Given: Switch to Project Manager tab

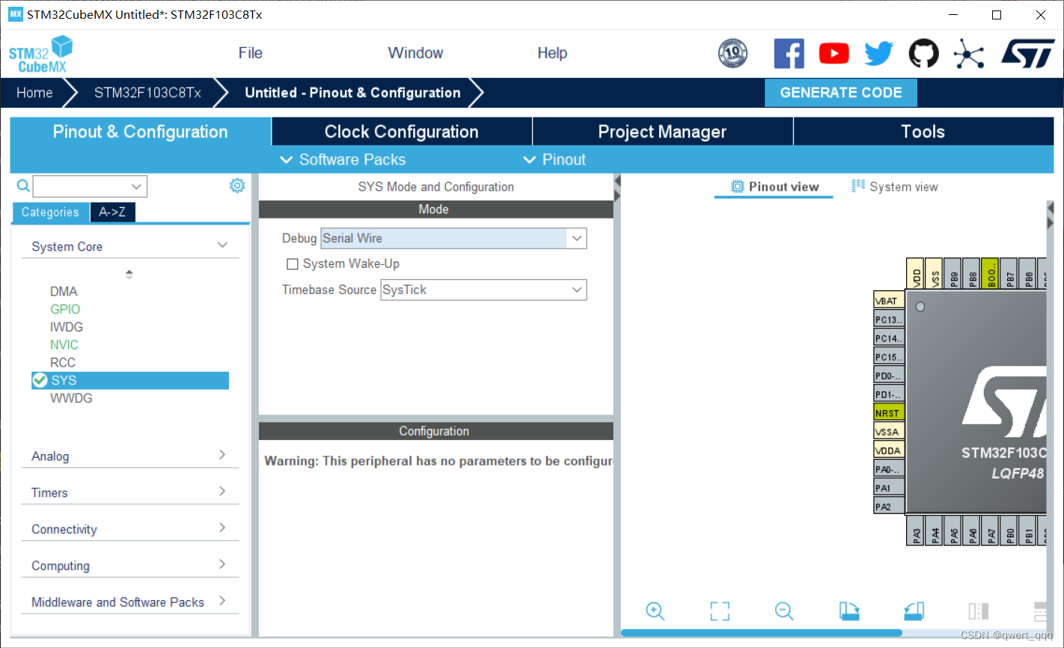Looking at the screenshot, I should point(662,132).
